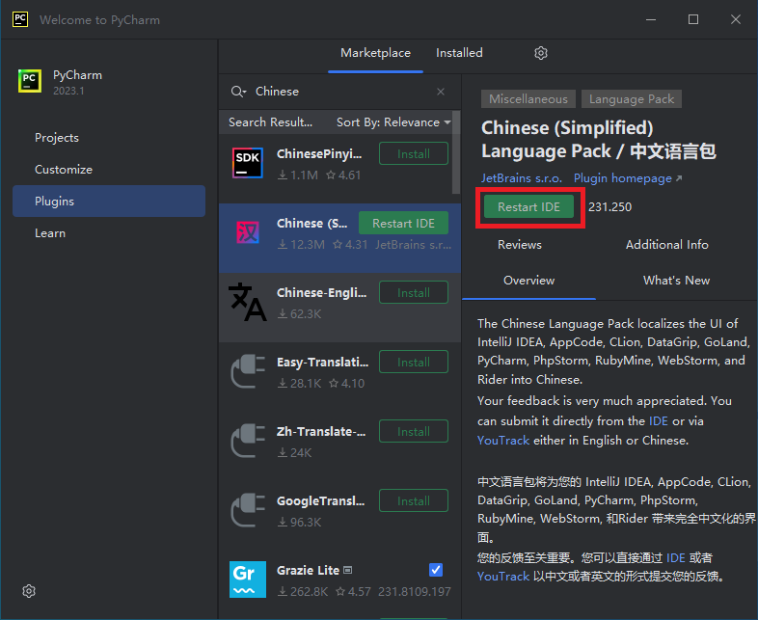This screenshot has height=620, width=758.
Task: Open the JetBrains s.r.o. vendor link
Action: (521, 178)
